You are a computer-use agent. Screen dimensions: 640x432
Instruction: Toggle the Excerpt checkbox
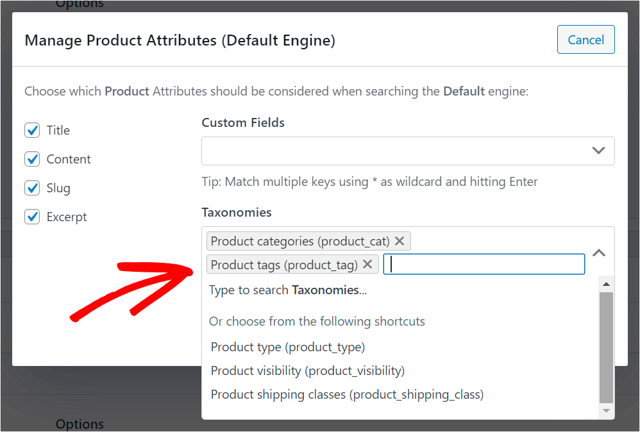32,217
